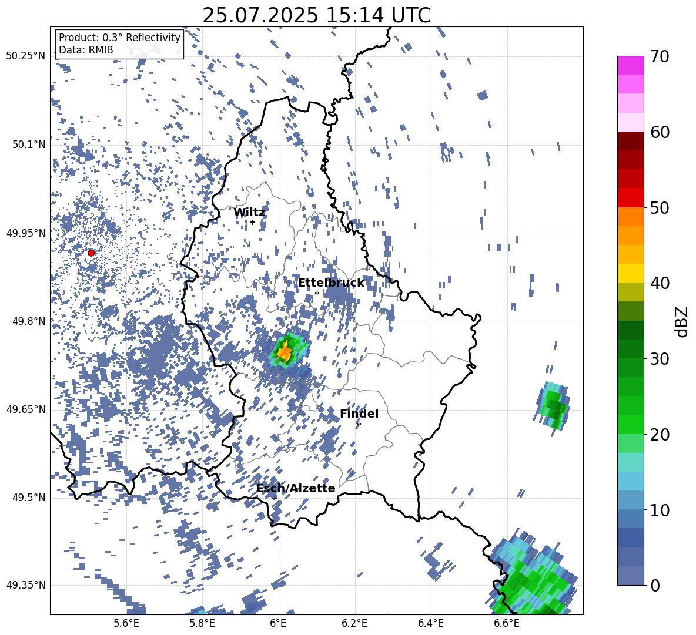This screenshot has width=696, height=635.
Task: Click the 50.25°N latitude label
Action: pos(26,56)
